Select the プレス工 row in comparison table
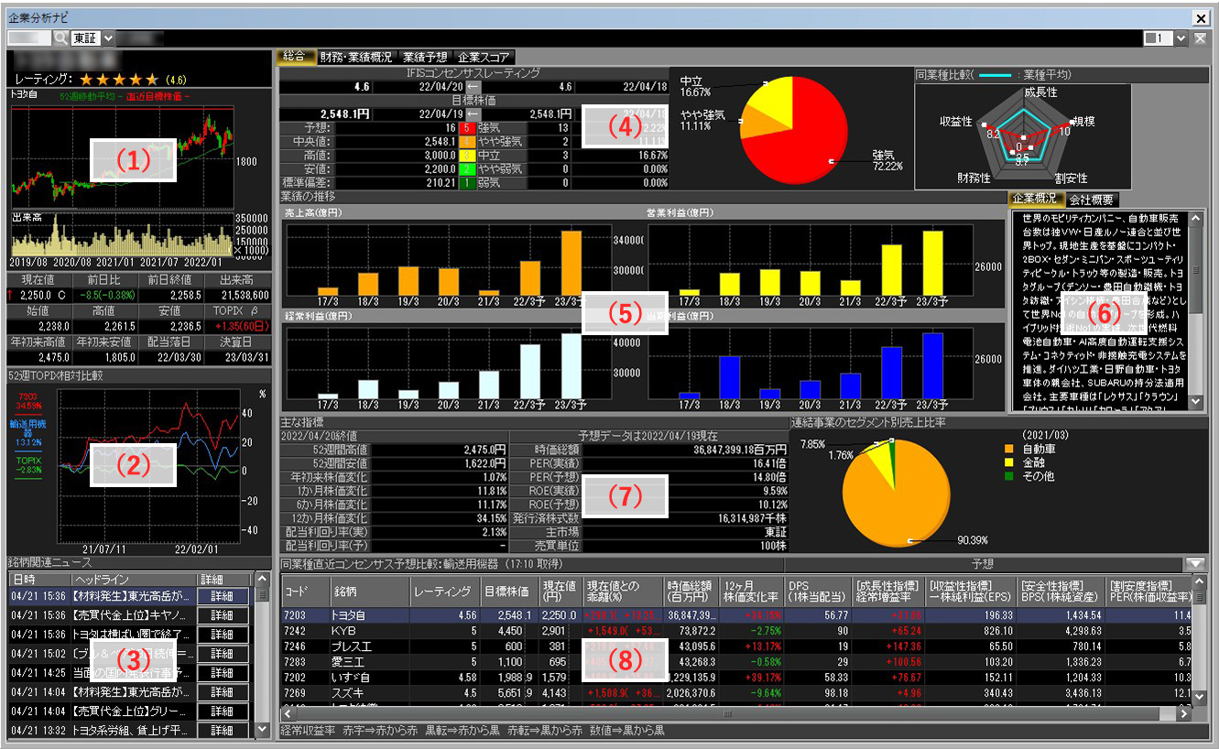 (x=737, y=647)
